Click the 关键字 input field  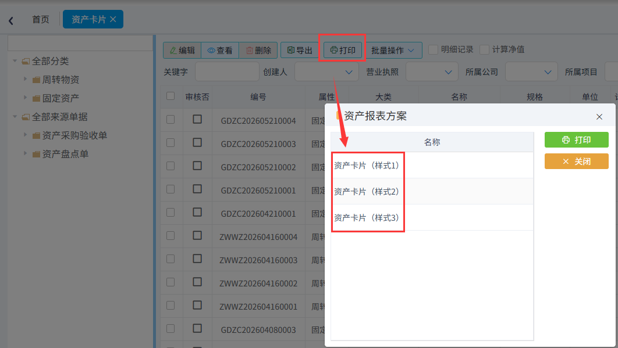pos(227,71)
